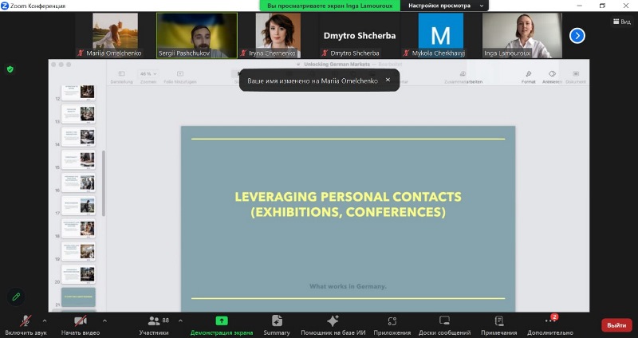The height and width of the screenshot is (338, 638).
Task: Click the green encryption shield icon
Action: [10, 69]
